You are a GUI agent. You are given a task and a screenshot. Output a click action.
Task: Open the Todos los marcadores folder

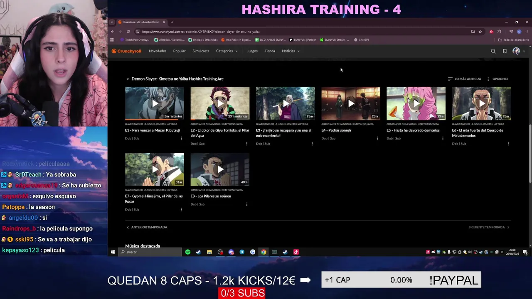(x=513, y=40)
